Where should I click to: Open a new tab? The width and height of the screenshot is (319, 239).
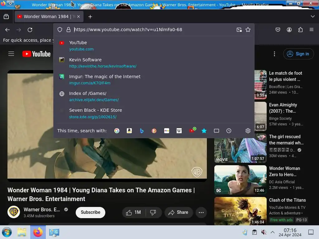pos(90,17)
